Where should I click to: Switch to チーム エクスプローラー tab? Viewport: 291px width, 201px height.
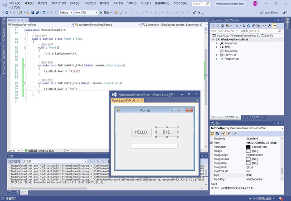pyautogui.click(x=253, y=117)
